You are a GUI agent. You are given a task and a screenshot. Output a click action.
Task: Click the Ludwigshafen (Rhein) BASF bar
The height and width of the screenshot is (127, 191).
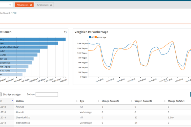[x=24, y=47]
